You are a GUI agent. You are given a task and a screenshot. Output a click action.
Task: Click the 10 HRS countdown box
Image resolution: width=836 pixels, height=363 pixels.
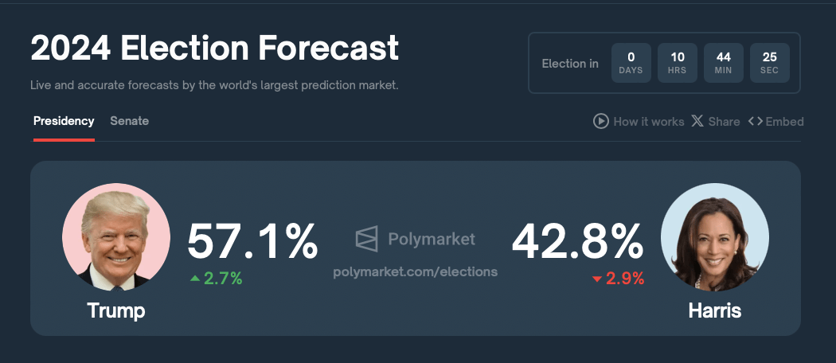[x=678, y=63]
